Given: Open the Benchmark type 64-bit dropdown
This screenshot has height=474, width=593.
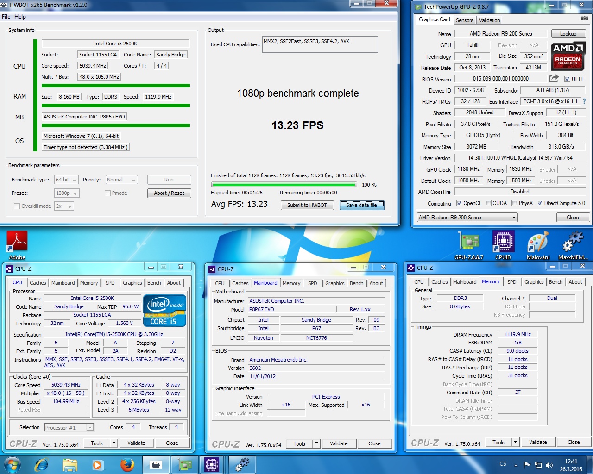Looking at the screenshot, I should (x=65, y=180).
